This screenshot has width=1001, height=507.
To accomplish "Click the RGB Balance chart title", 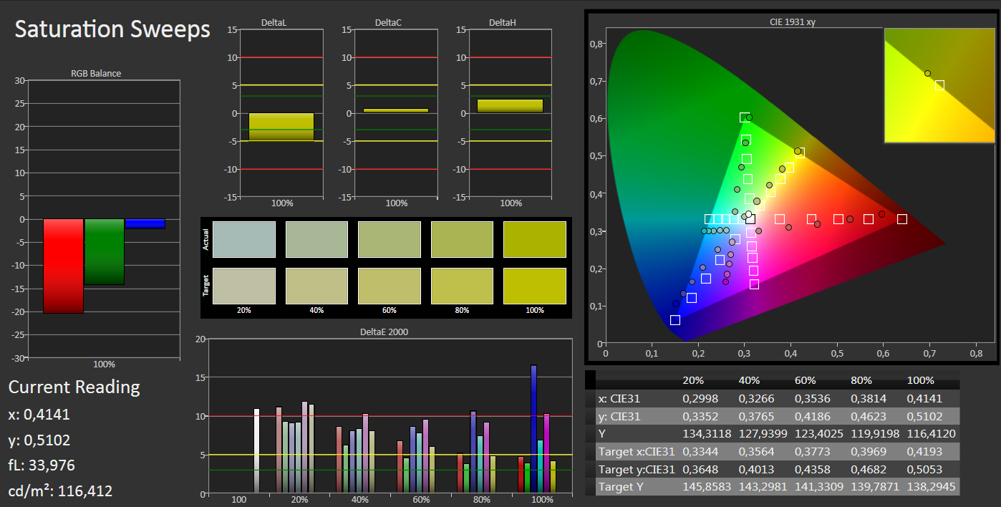I will pos(96,73).
